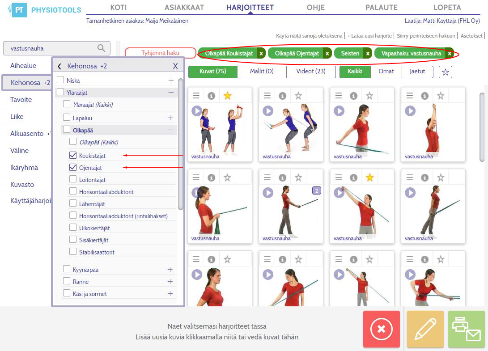The height and width of the screenshot is (351, 488).
Task: Click the Tyhjennä haku button
Action: click(x=160, y=53)
